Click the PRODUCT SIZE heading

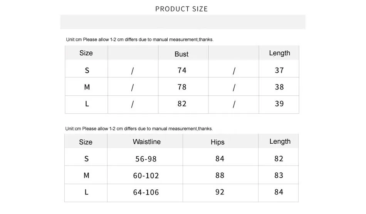tap(181, 9)
